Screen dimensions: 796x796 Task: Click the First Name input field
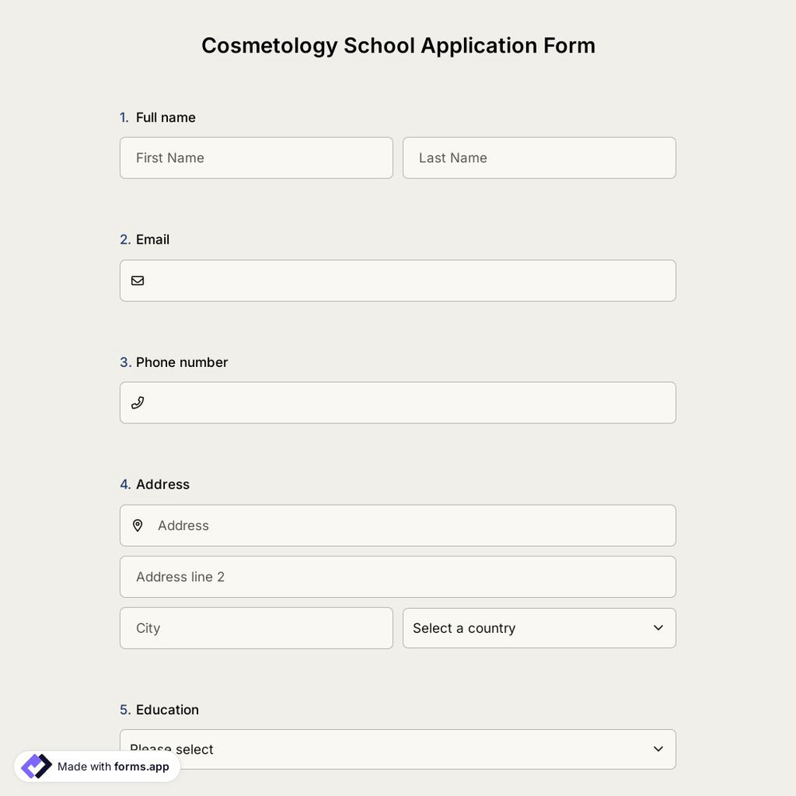256,158
